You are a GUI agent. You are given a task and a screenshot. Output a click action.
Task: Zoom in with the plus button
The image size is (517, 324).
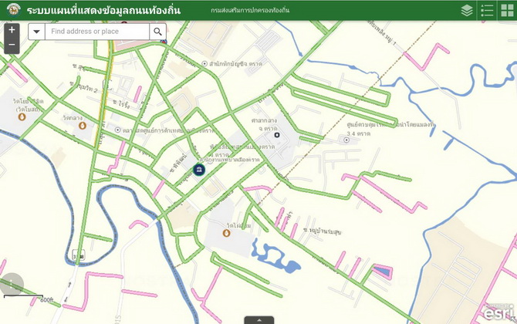click(x=11, y=30)
